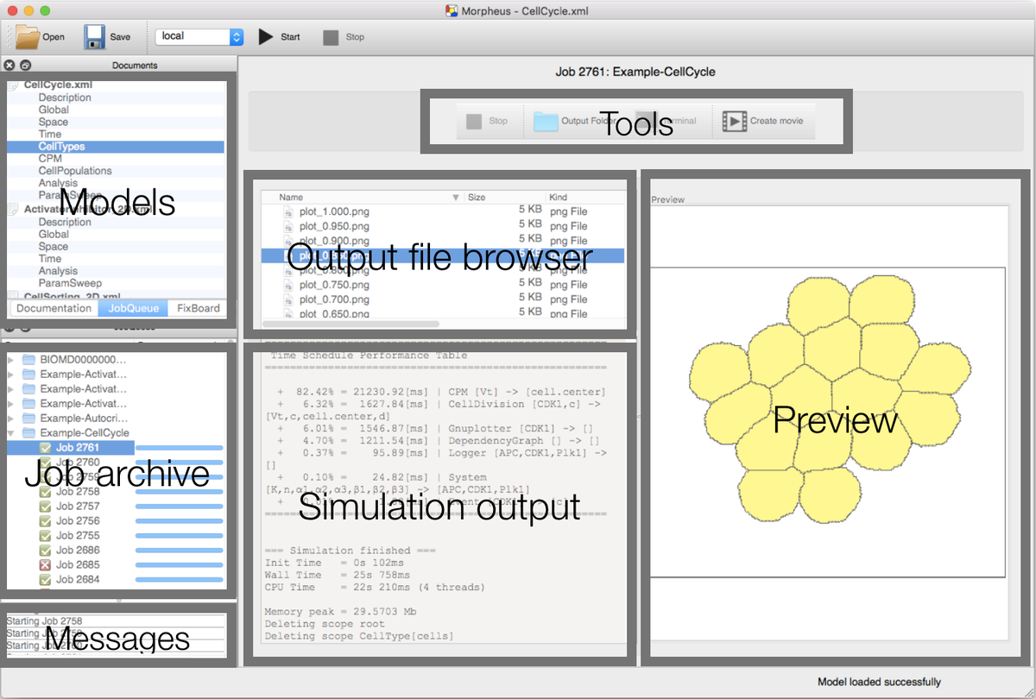Open the local execution target dropdown
This screenshot has height=699, width=1036.
pos(199,37)
